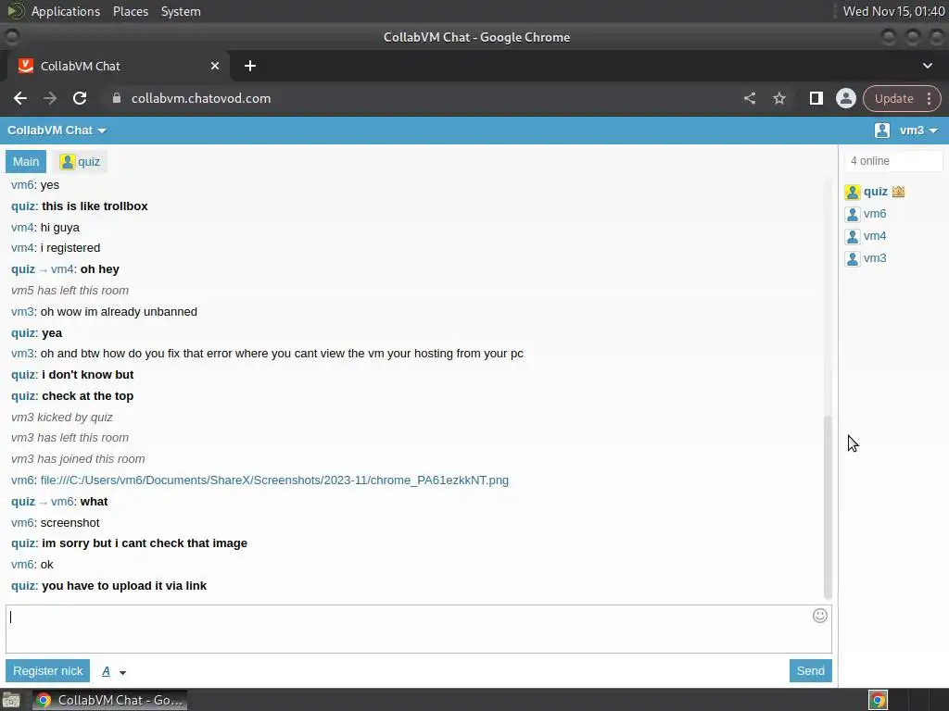
Task: Click the share page icon
Action: (x=749, y=98)
